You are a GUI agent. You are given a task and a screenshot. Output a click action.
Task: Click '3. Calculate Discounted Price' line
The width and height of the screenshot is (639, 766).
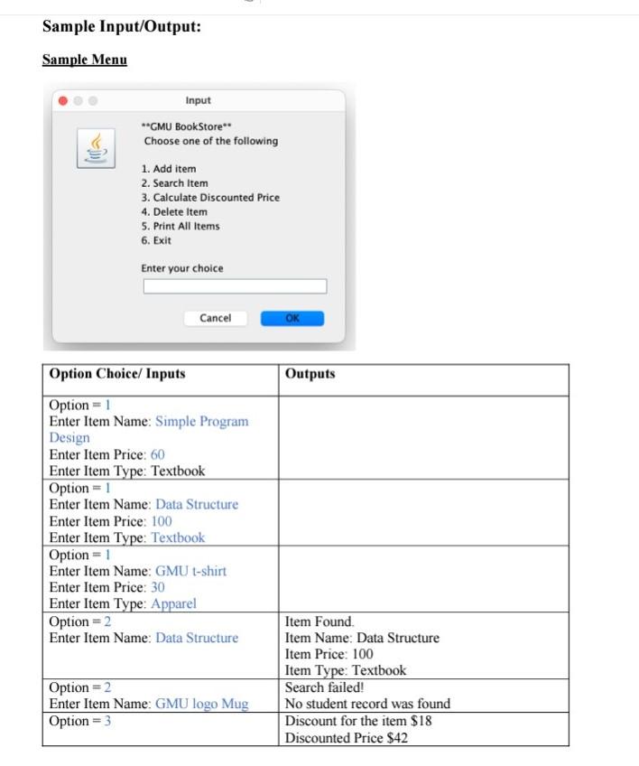(210, 197)
